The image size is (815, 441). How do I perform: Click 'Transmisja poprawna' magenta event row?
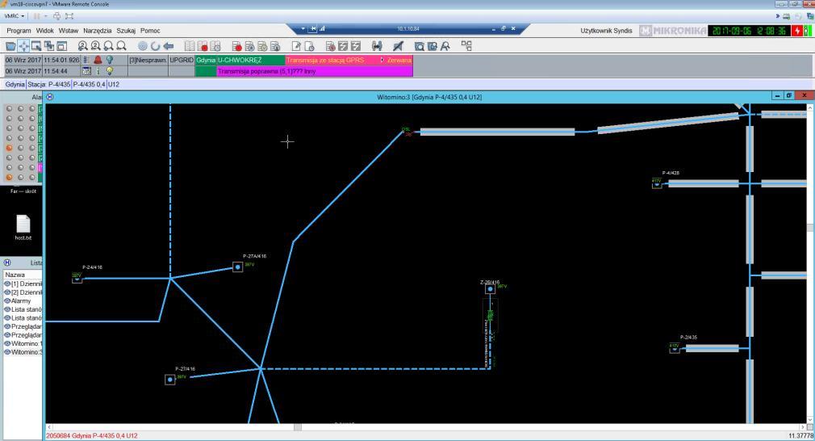pyautogui.click(x=315, y=71)
